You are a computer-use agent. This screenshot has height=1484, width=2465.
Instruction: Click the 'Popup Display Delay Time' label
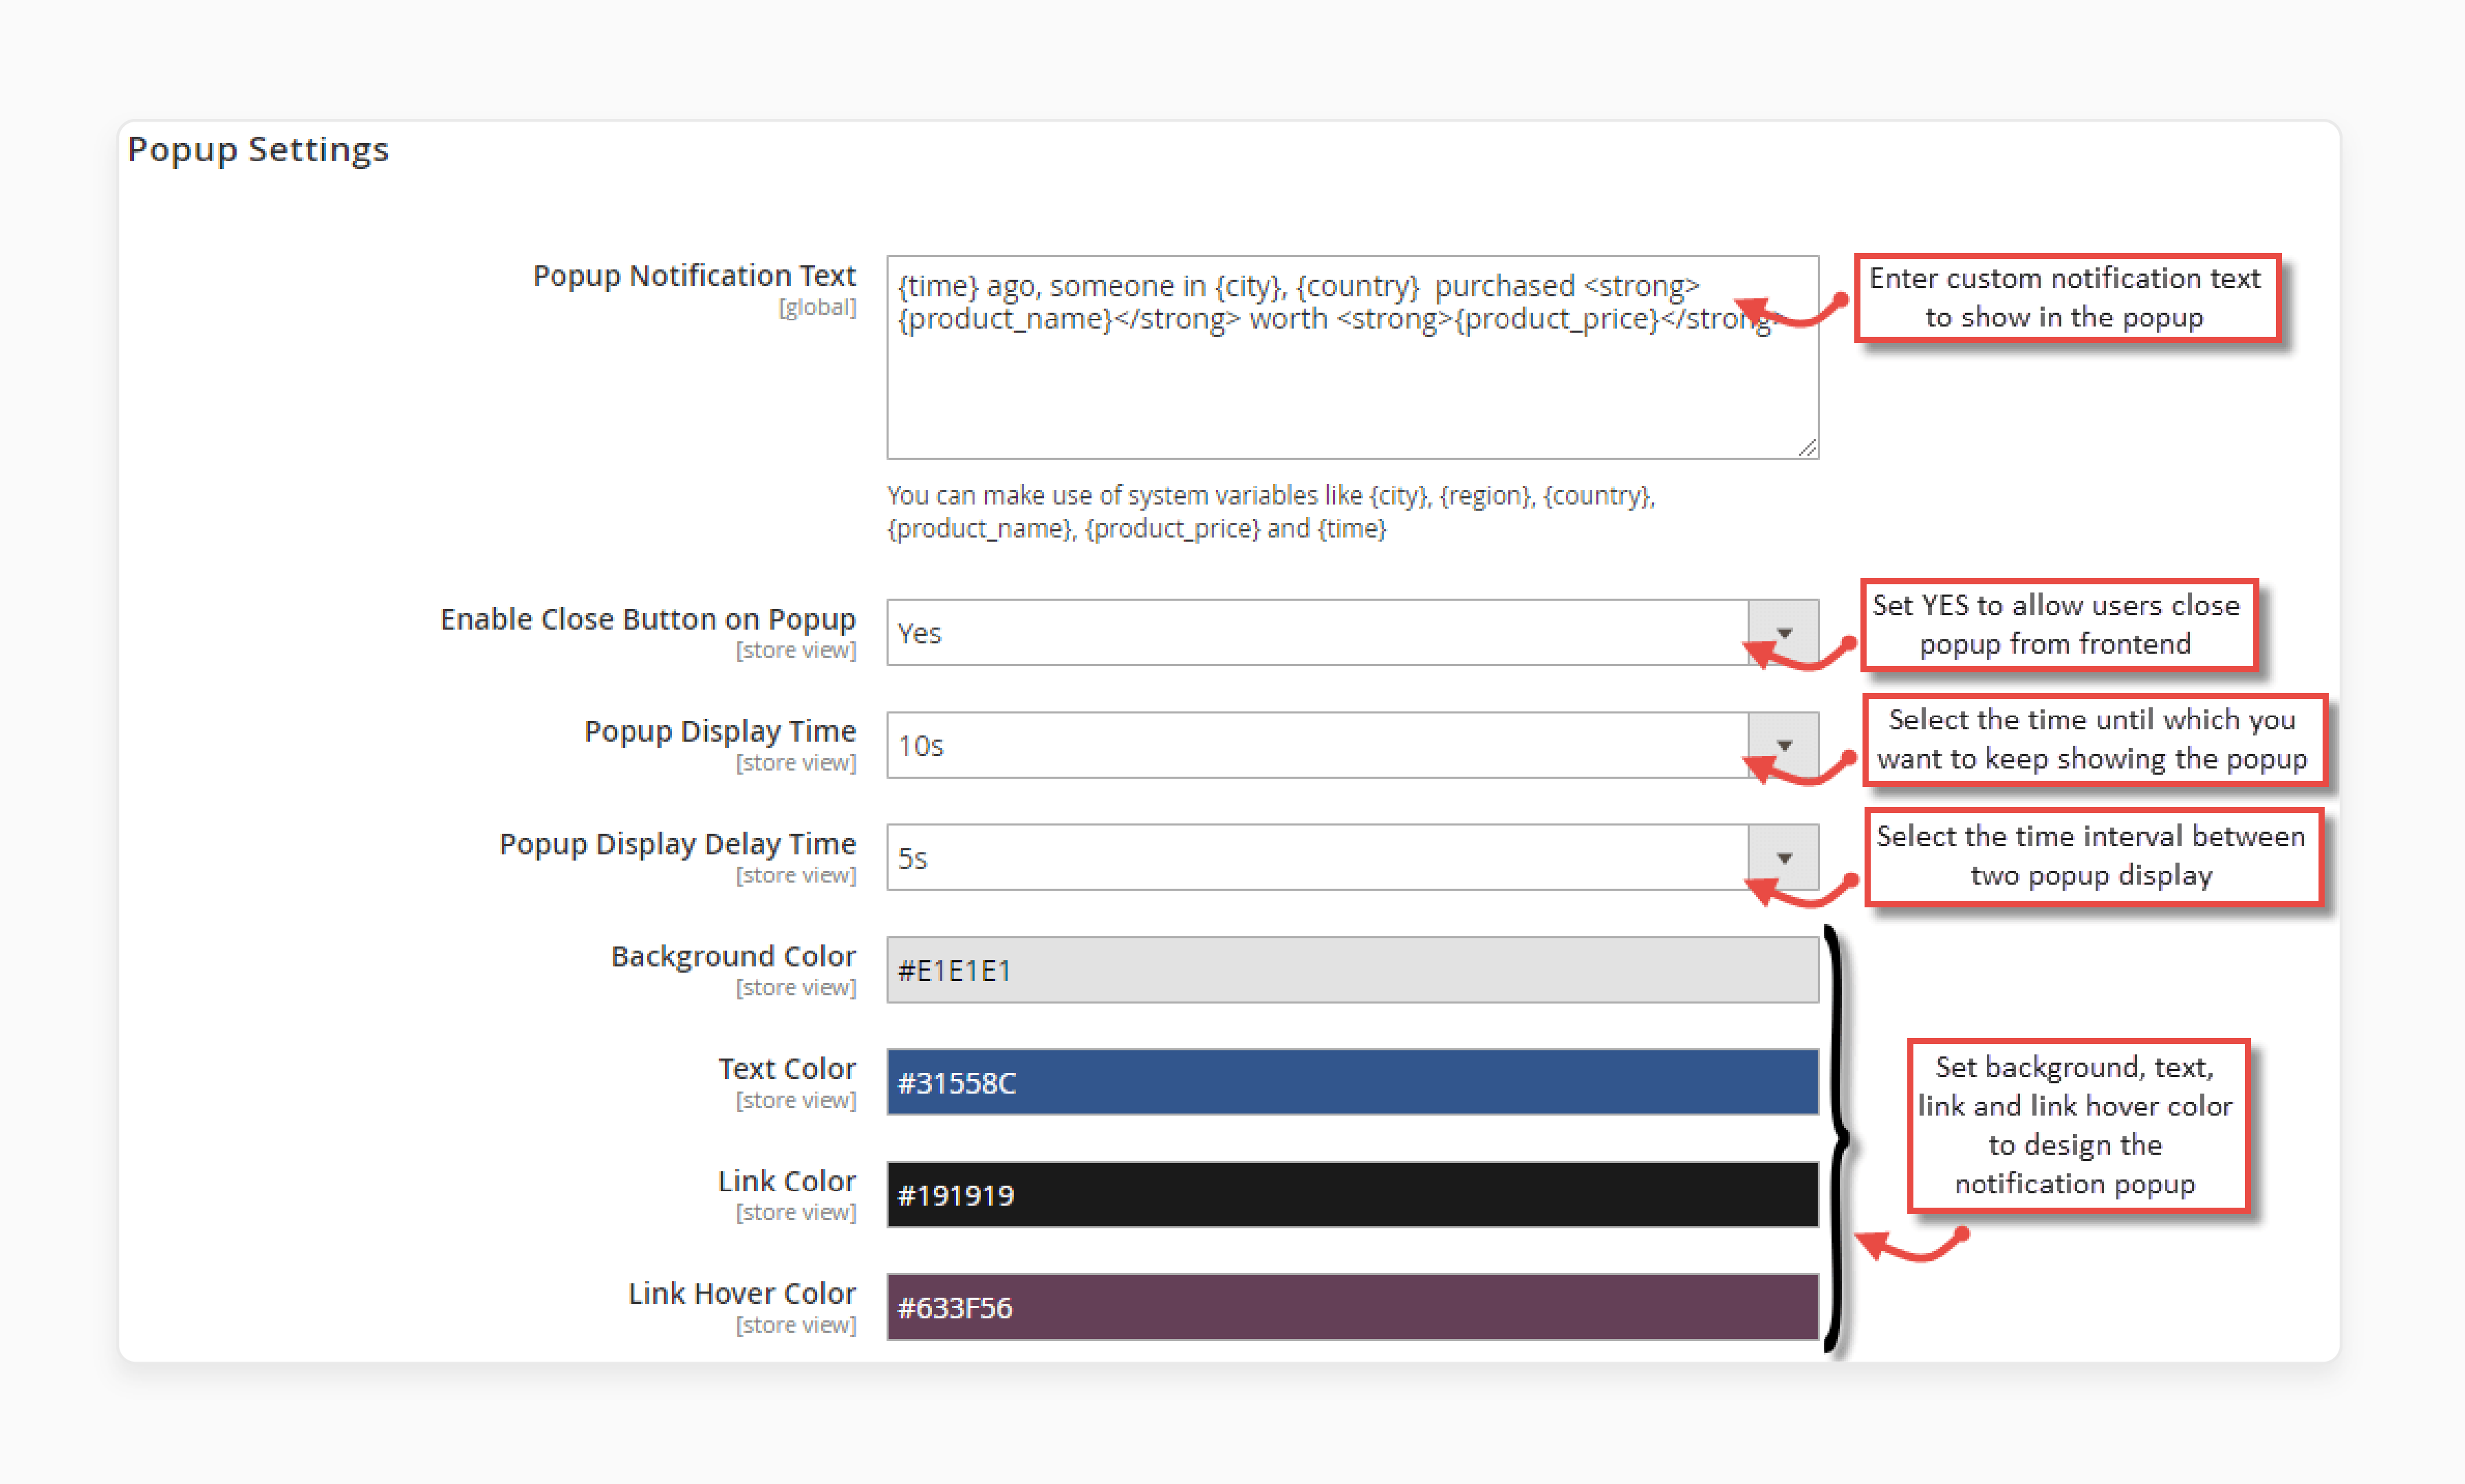tap(678, 844)
